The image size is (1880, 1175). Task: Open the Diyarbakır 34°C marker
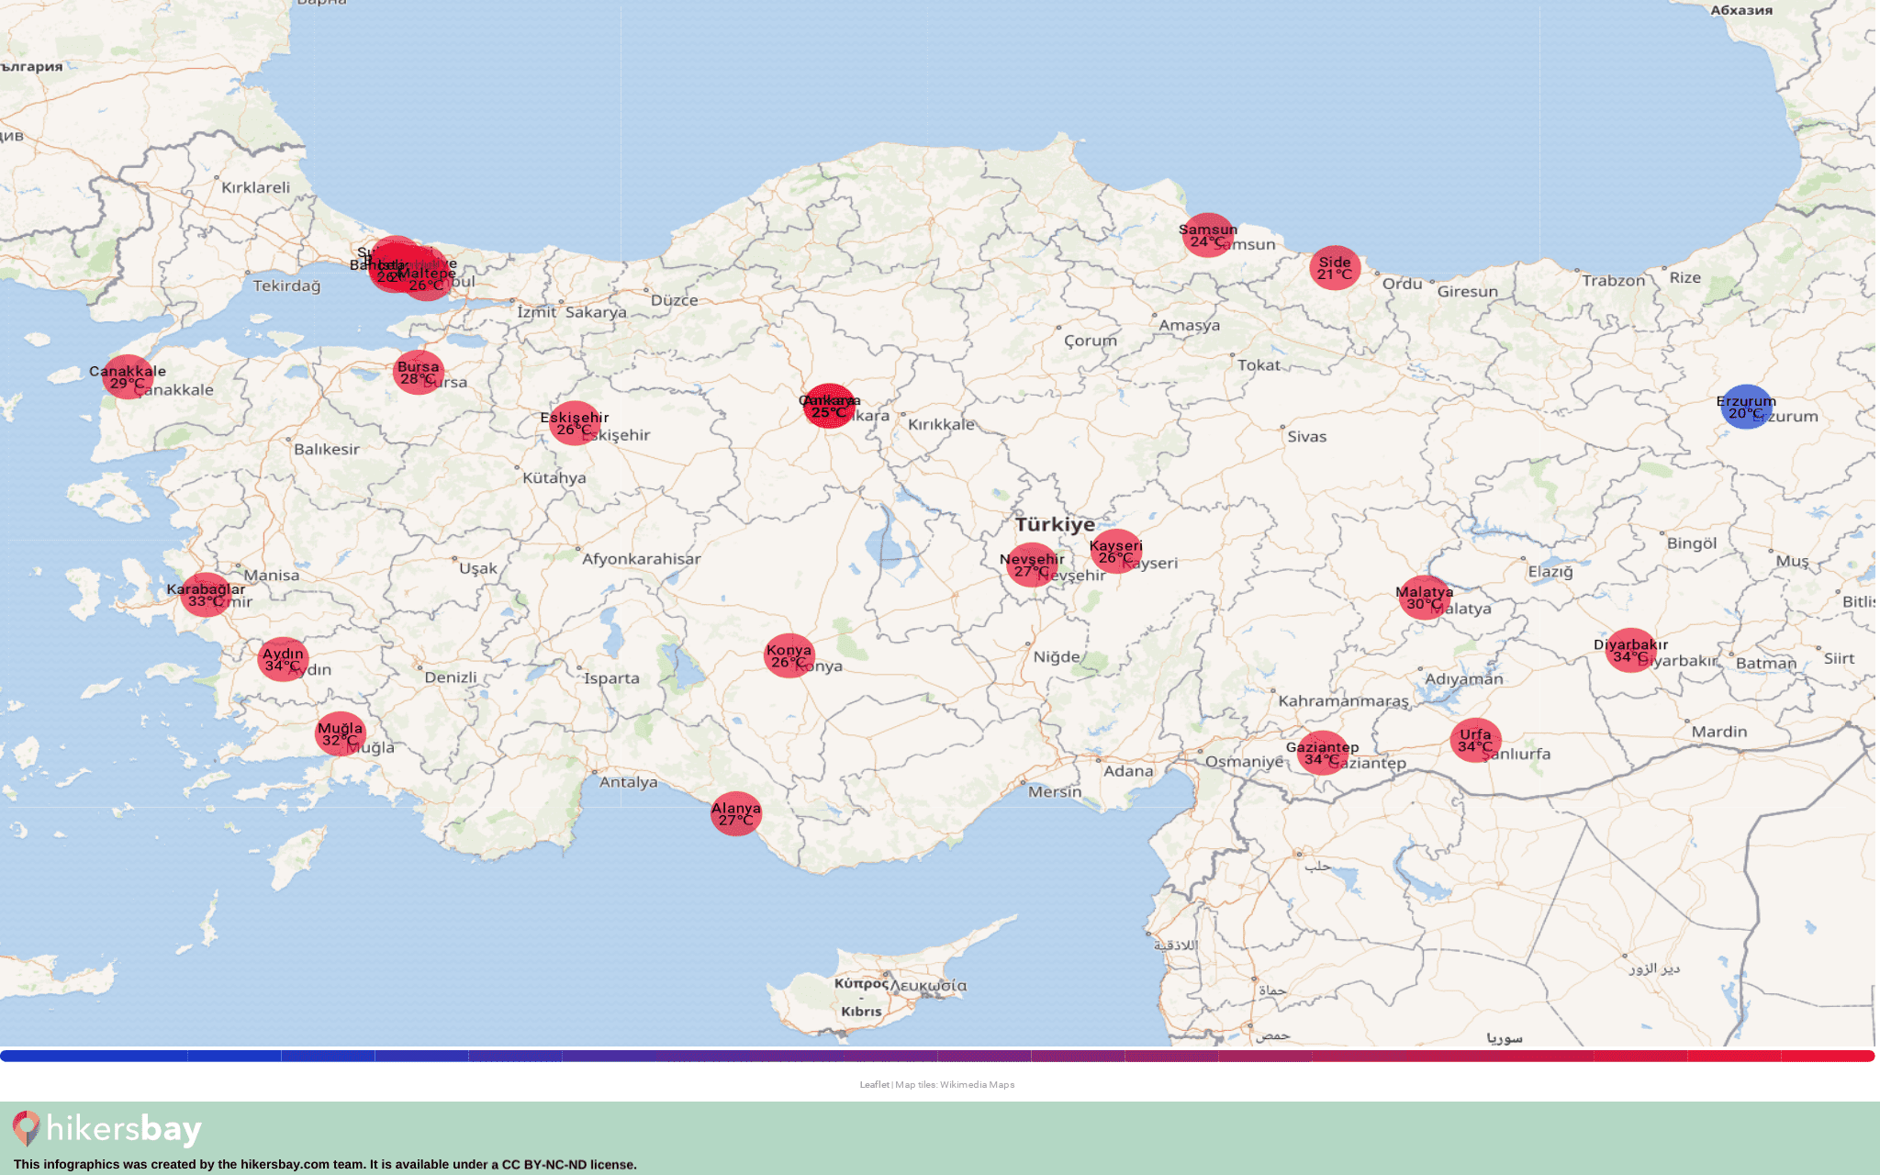[1630, 650]
